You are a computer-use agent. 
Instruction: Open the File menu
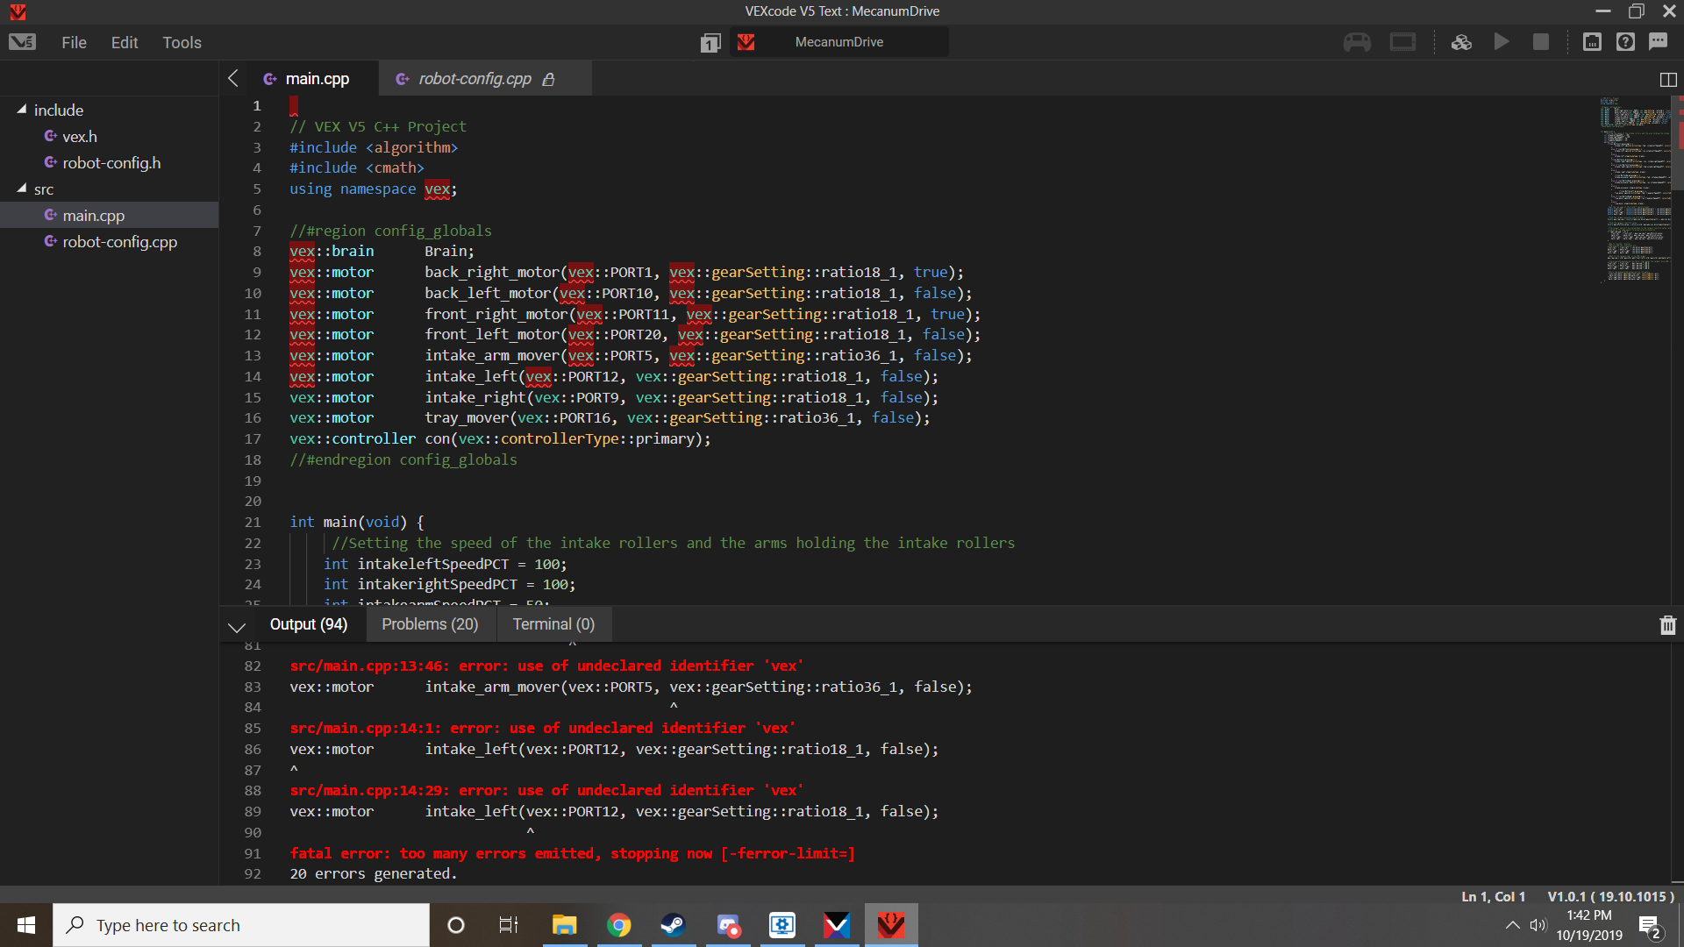coord(74,41)
